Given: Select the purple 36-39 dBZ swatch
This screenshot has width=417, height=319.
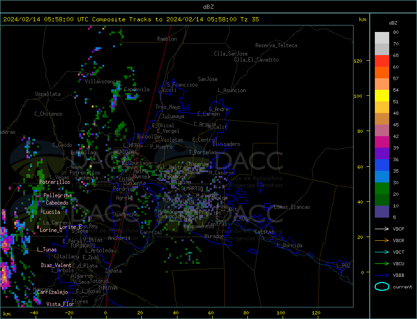Looking at the screenshot, I should pos(382,154).
